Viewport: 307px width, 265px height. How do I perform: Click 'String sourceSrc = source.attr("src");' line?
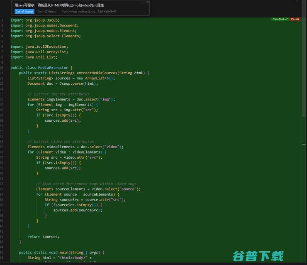coord(85,200)
